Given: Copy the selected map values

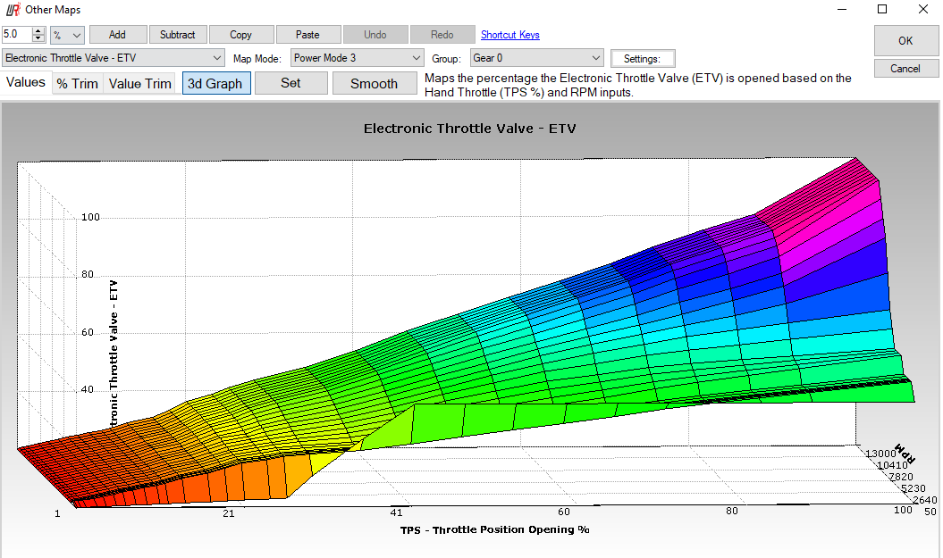Looking at the screenshot, I should click(240, 35).
